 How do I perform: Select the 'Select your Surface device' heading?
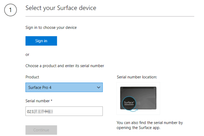tap(61, 8)
